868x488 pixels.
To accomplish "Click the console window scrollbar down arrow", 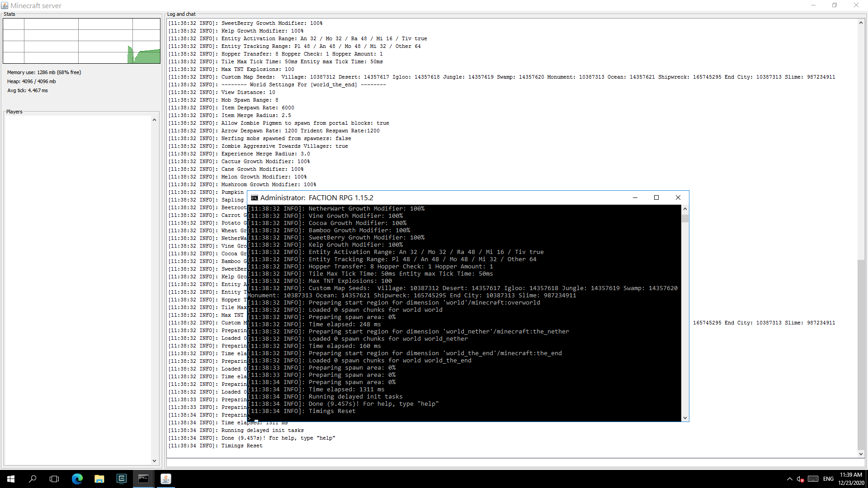I will (685, 418).
